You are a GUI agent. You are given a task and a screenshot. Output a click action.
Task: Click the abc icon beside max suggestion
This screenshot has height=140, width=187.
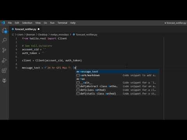click(x=78, y=79)
